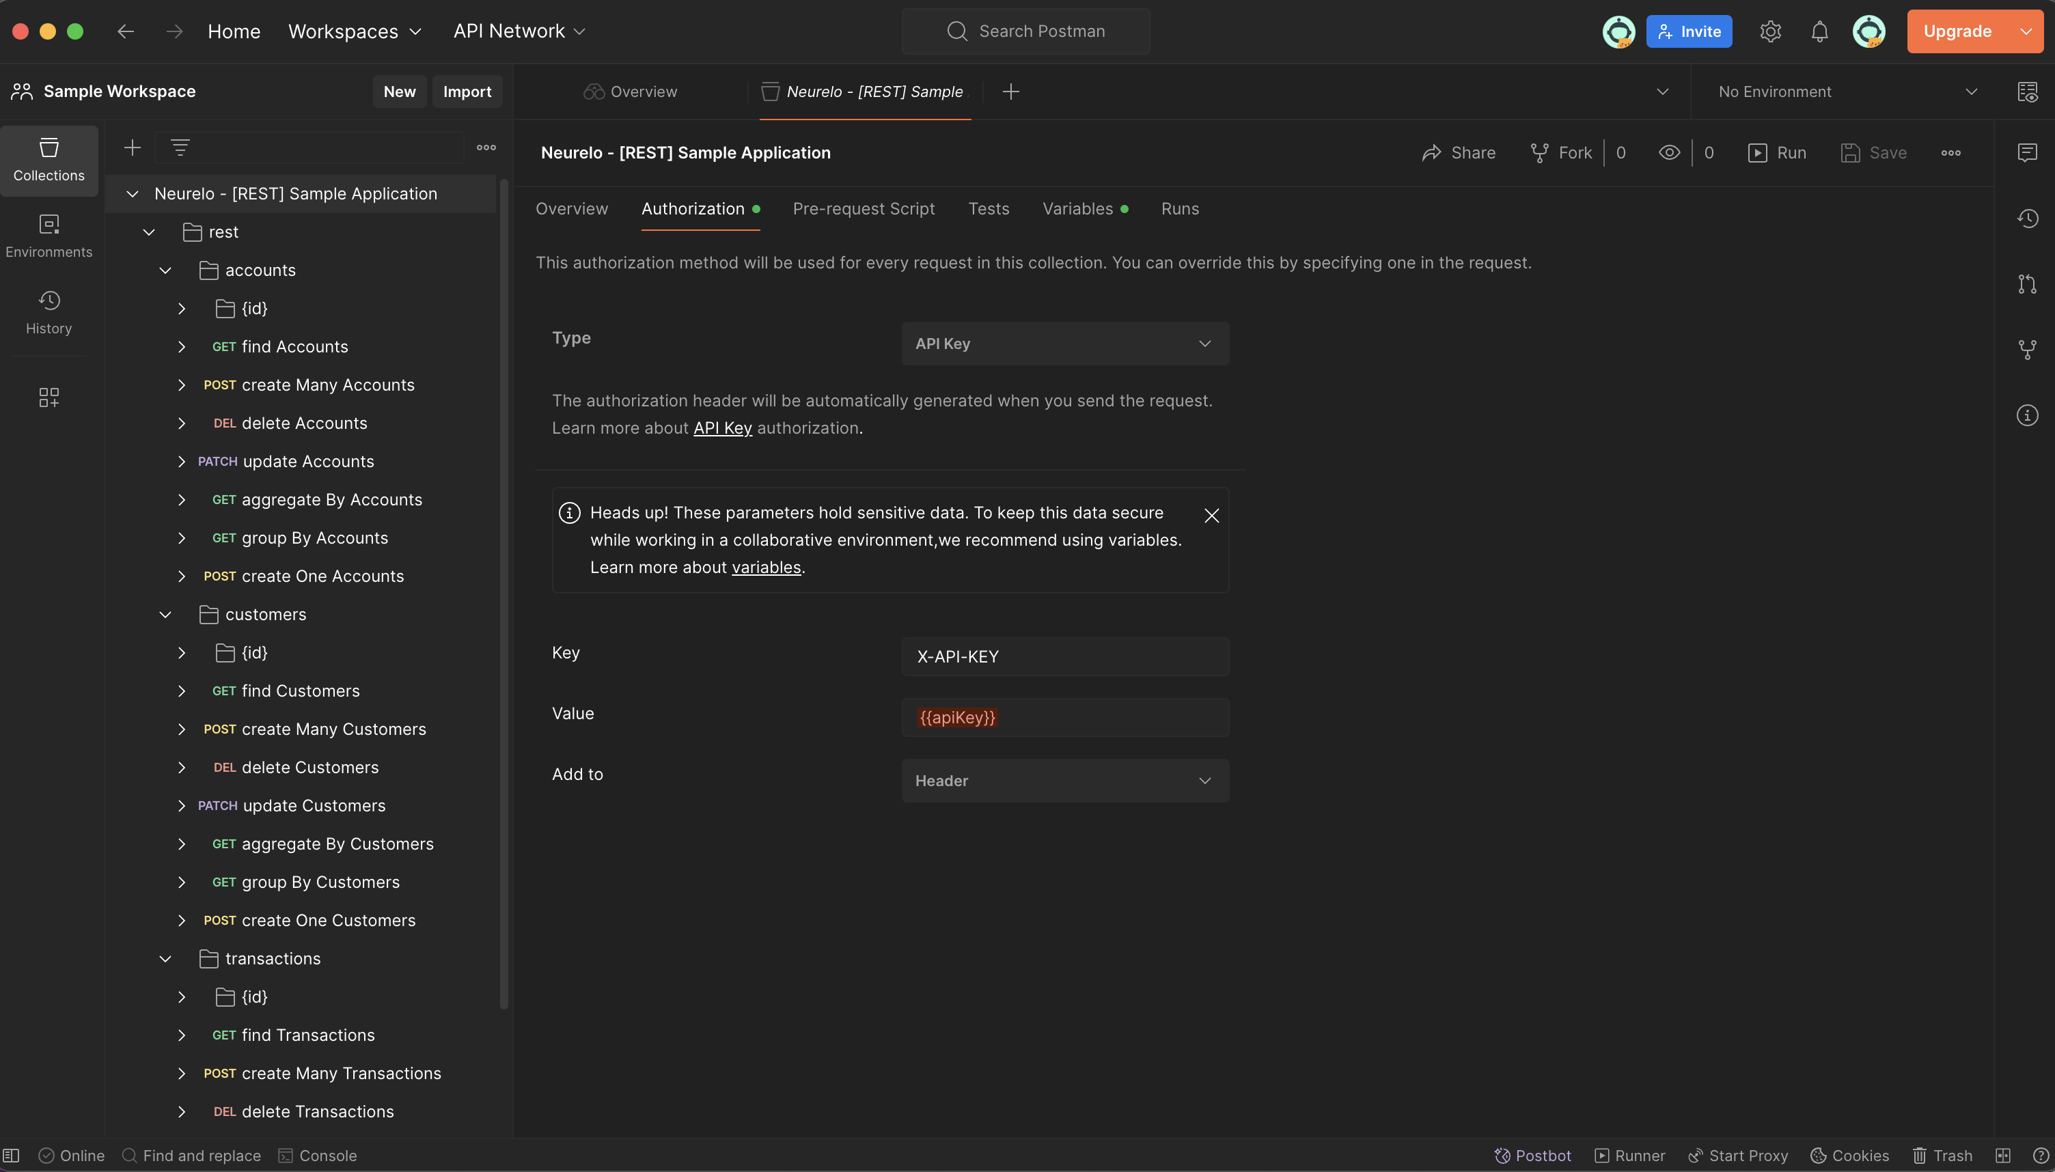Screen dimensions: 2055x1172
Task: Open the collection info icon
Action: click(x=2027, y=415)
